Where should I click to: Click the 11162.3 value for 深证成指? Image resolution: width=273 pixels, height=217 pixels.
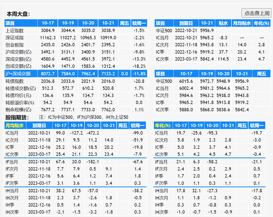pos(48,37)
